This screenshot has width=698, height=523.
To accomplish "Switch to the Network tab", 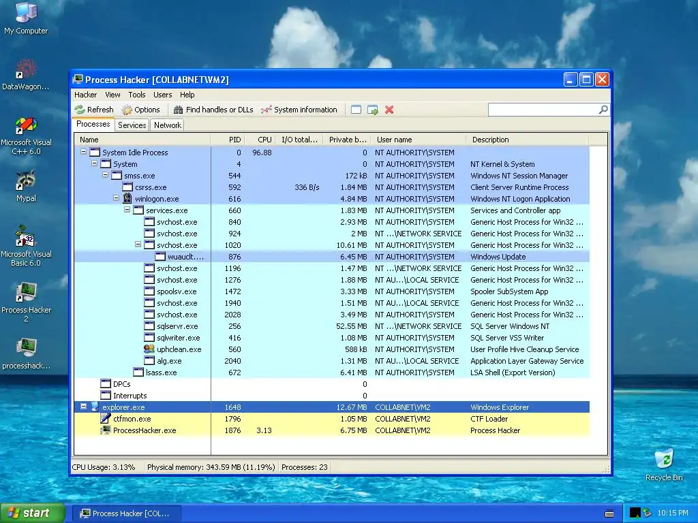I will pyautogui.click(x=168, y=125).
